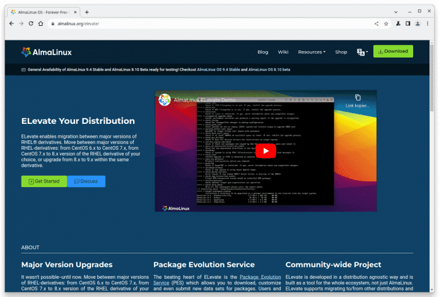The height and width of the screenshot is (297, 439).
Task: Click the AlmaLinux ELevate Demo video title
Action: 204,100
